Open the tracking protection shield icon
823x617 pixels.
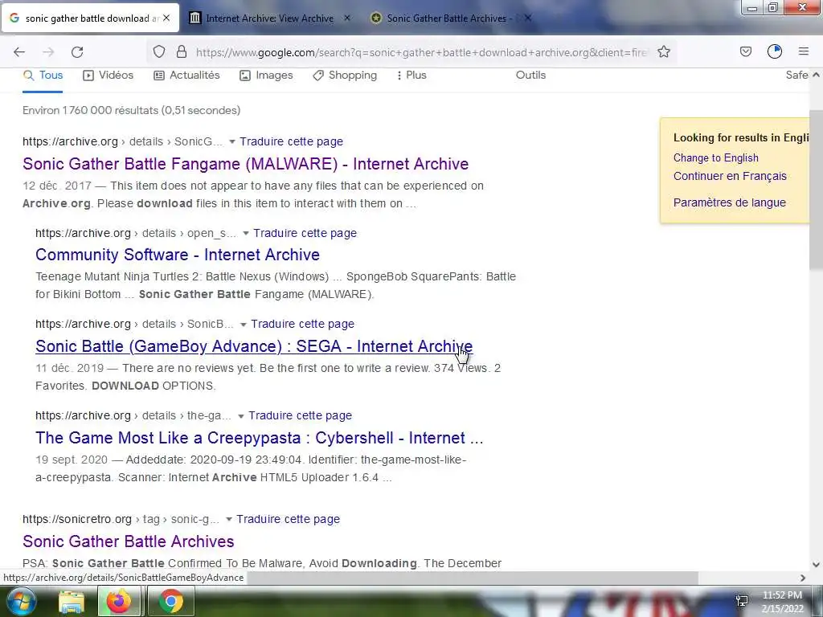coord(159,51)
